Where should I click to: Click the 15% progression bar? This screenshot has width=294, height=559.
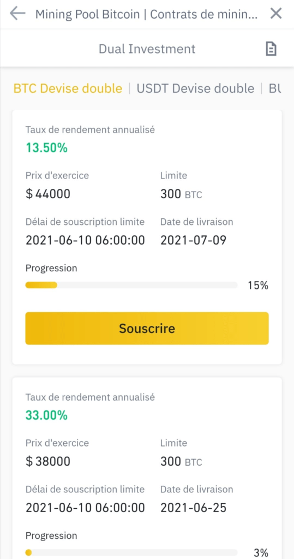tap(131, 285)
